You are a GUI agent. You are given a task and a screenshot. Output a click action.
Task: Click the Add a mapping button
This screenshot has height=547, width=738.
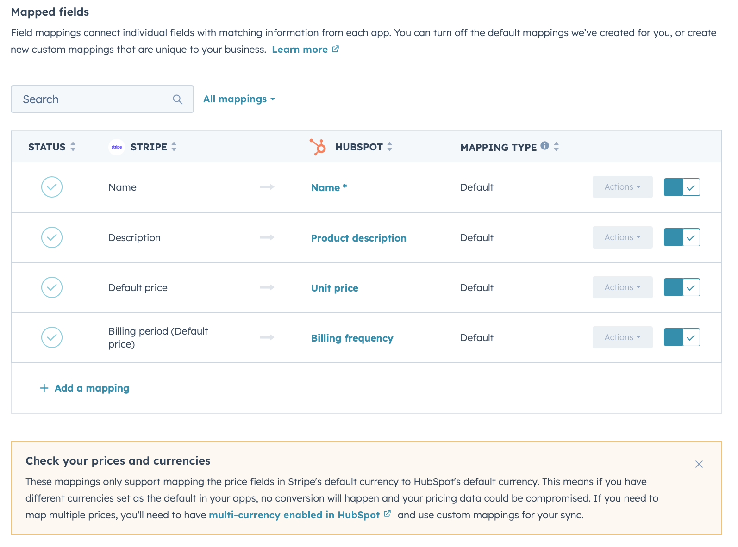click(85, 388)
